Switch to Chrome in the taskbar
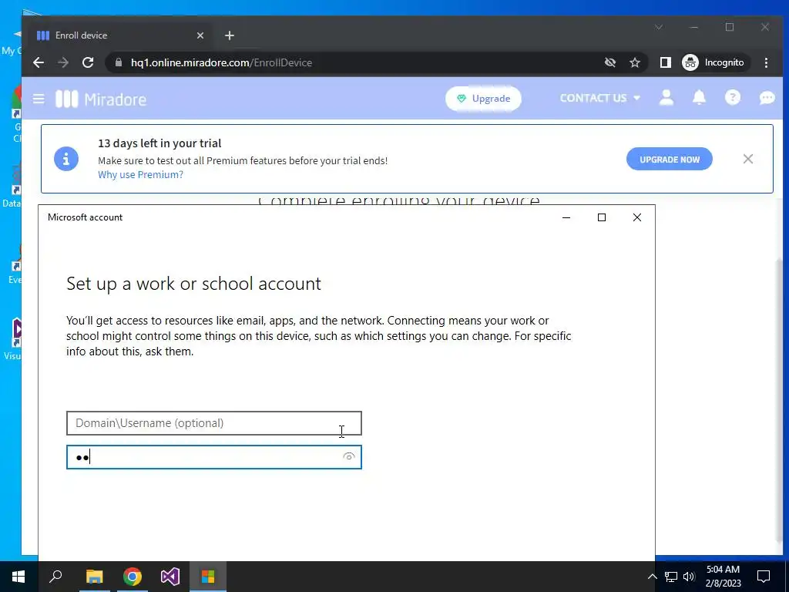Viewport: 789px width, 592px height. click(x=133, y=577)
